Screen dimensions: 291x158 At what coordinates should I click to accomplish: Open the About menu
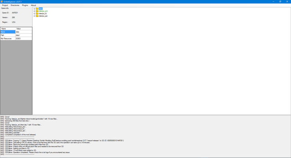tap(33, 5)
